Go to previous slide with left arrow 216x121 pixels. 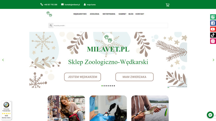3,60
